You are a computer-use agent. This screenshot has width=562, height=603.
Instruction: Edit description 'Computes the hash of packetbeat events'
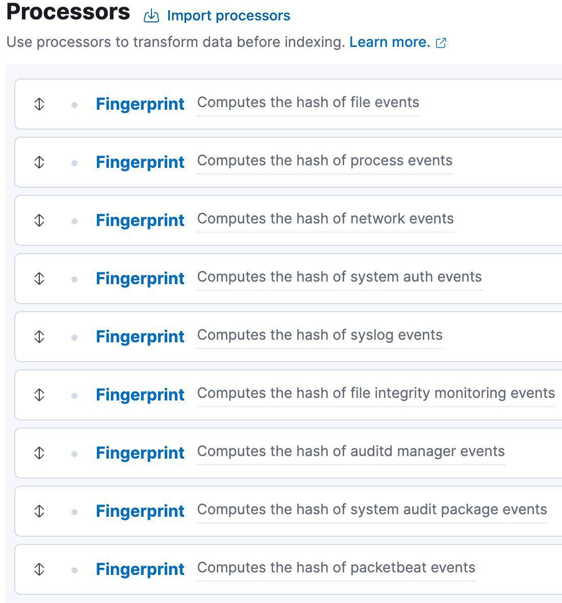pyautogui.click(x=336, y=568)
